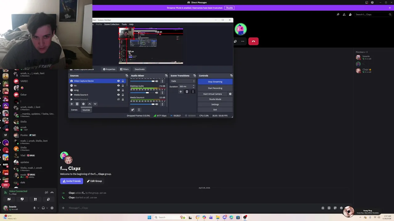The width and height of the screenshot is (394, 221).
Task: Open Discord User Settings gear
Action: coord(52,208)
